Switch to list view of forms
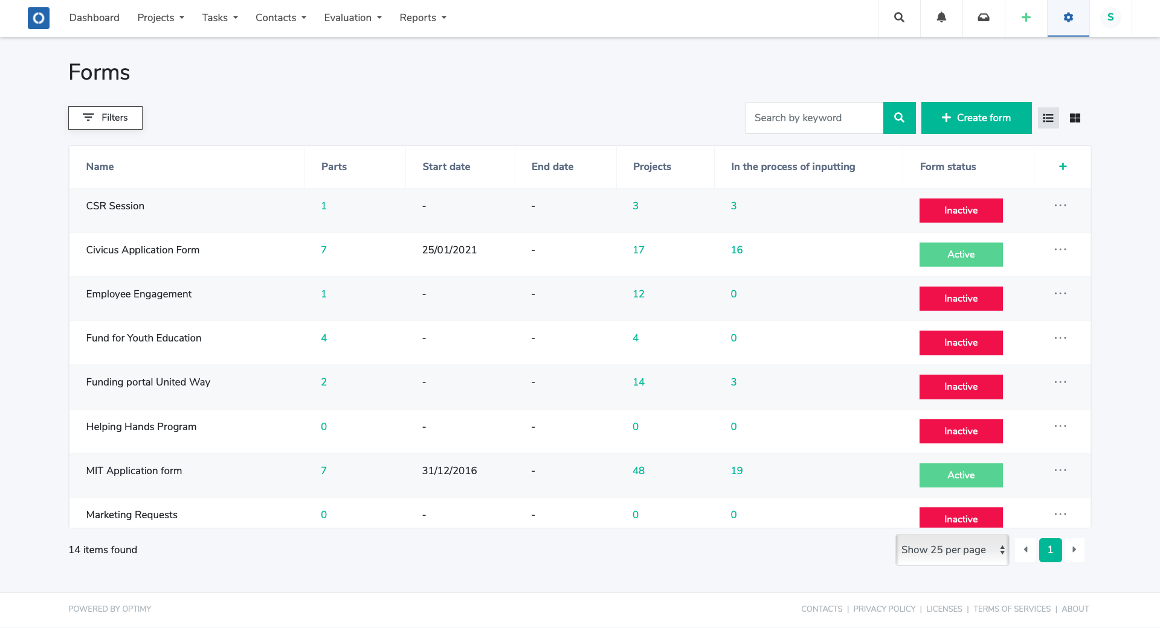The image size is (1160, 628). click(x=1048, y=118)
